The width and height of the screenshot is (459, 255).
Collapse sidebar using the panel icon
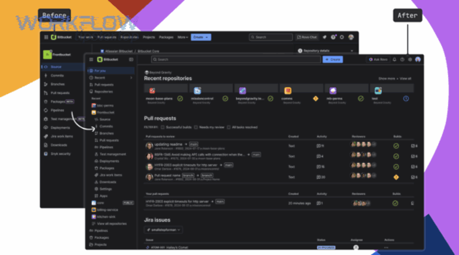(x=131, y=60)
